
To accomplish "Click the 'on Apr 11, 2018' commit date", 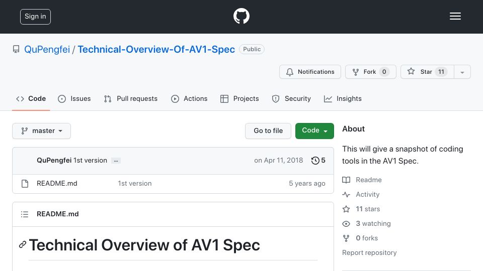I will pyautogui.click(x=278, y=161).
